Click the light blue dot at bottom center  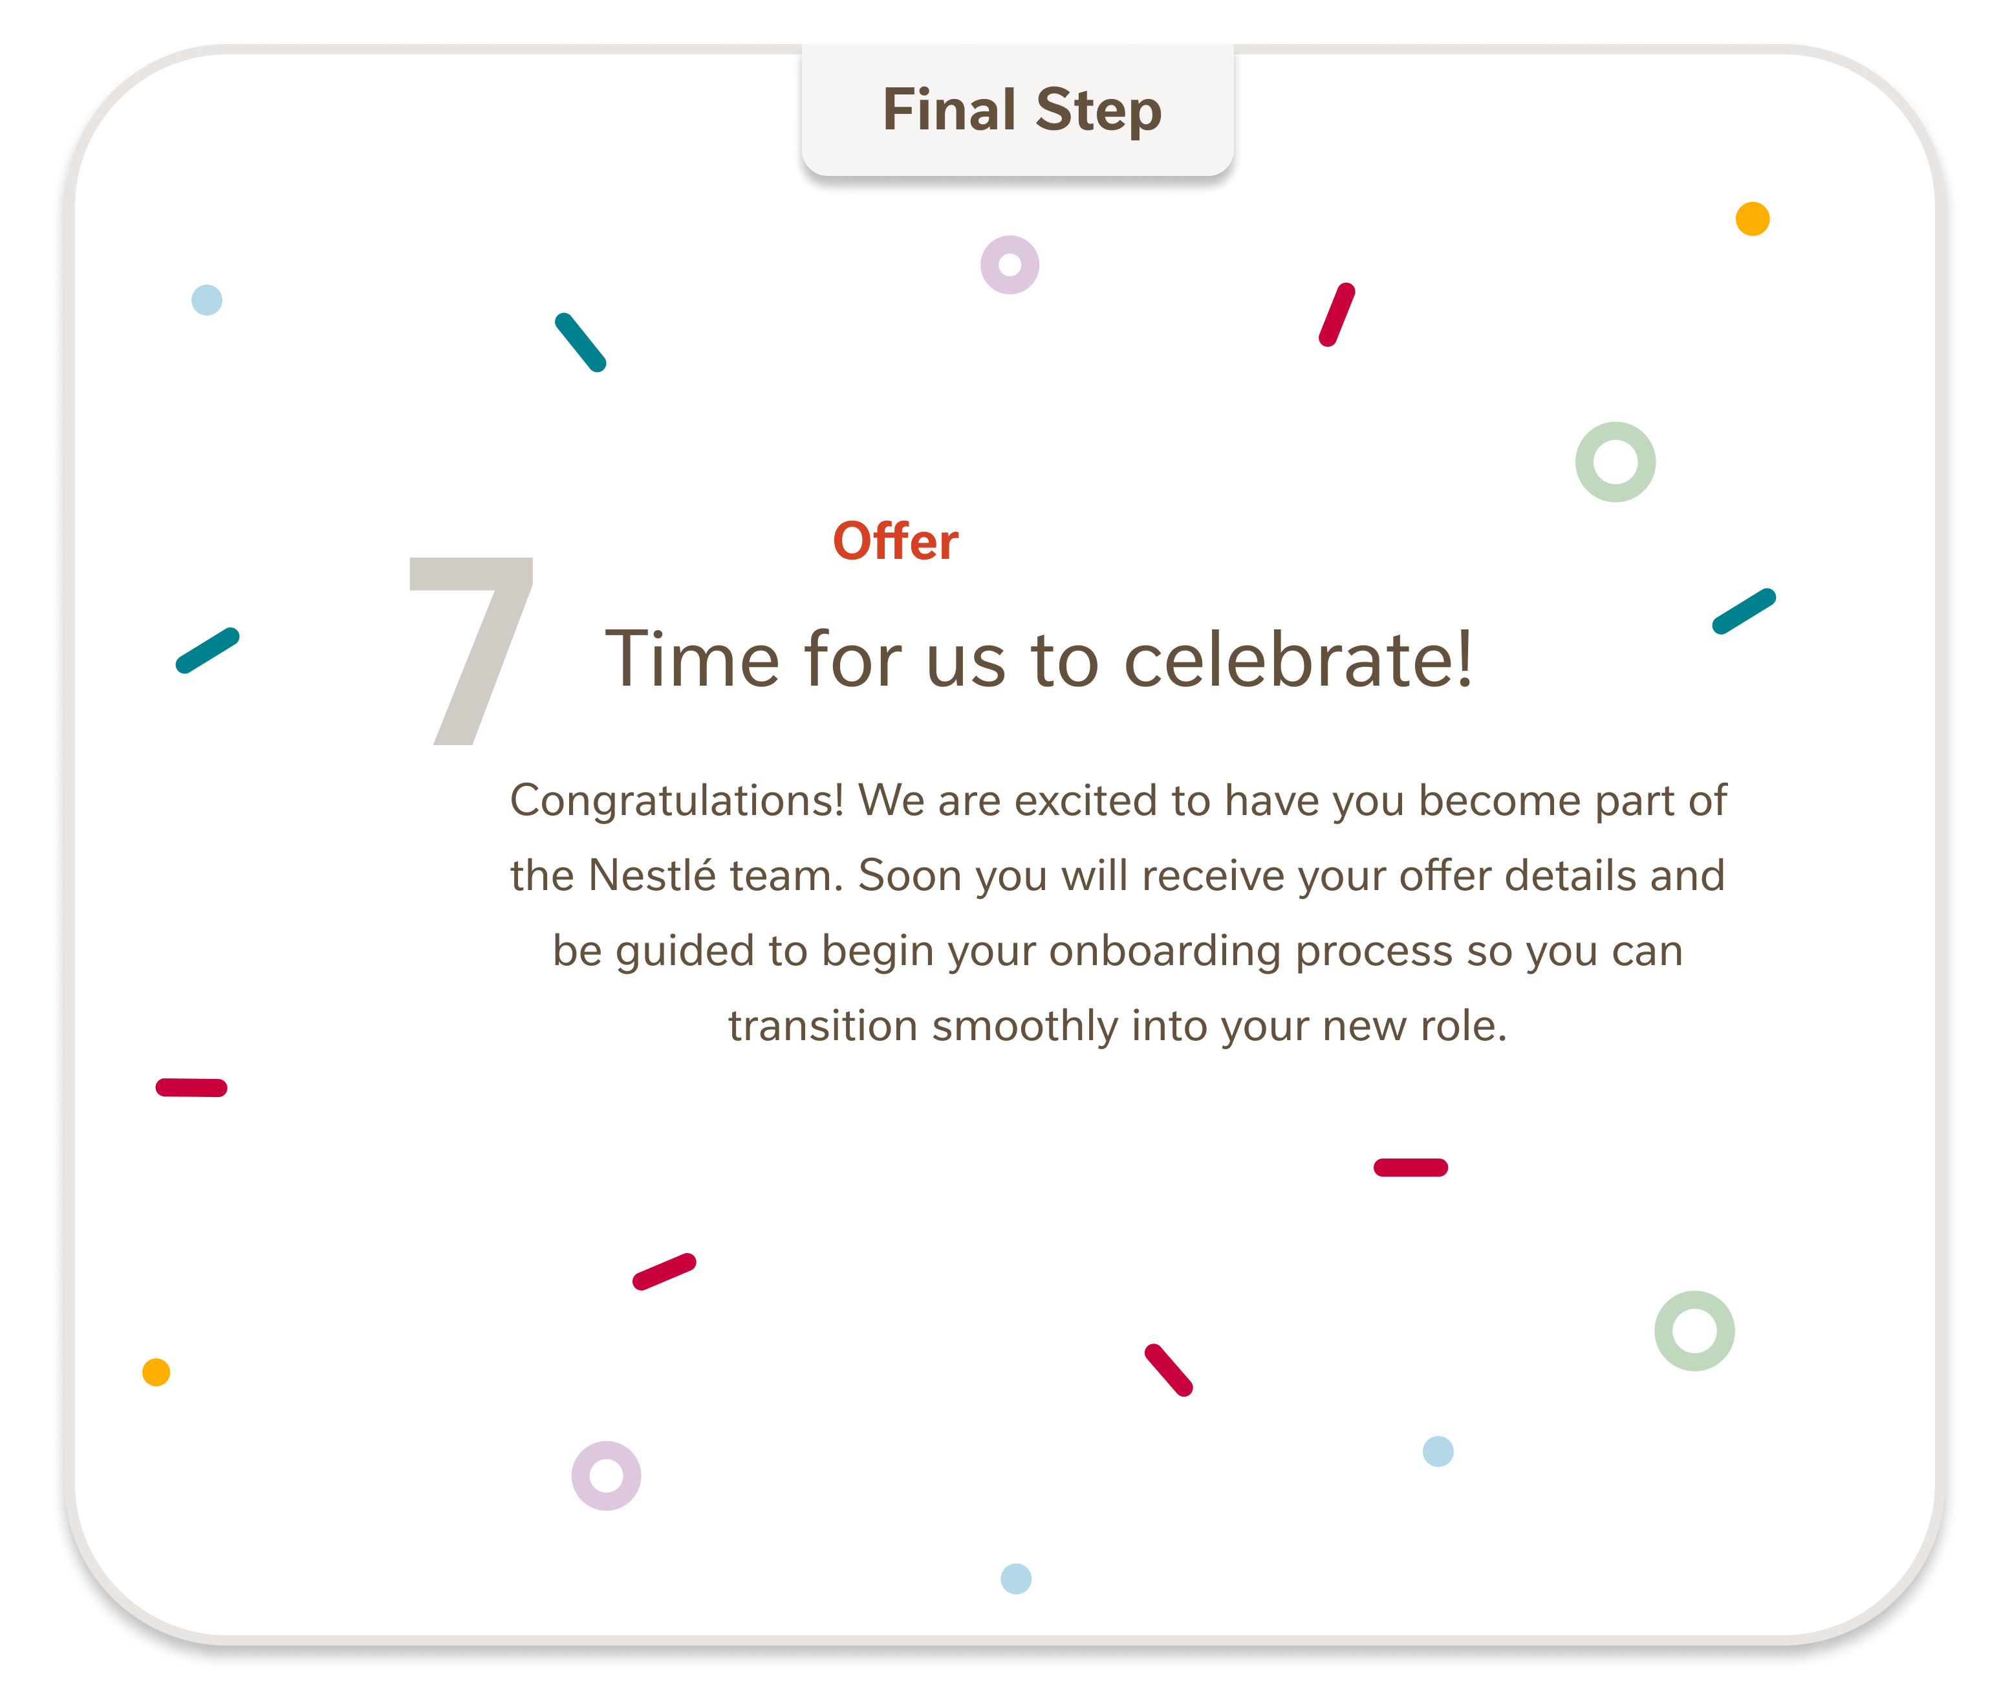[1015, 1579]
